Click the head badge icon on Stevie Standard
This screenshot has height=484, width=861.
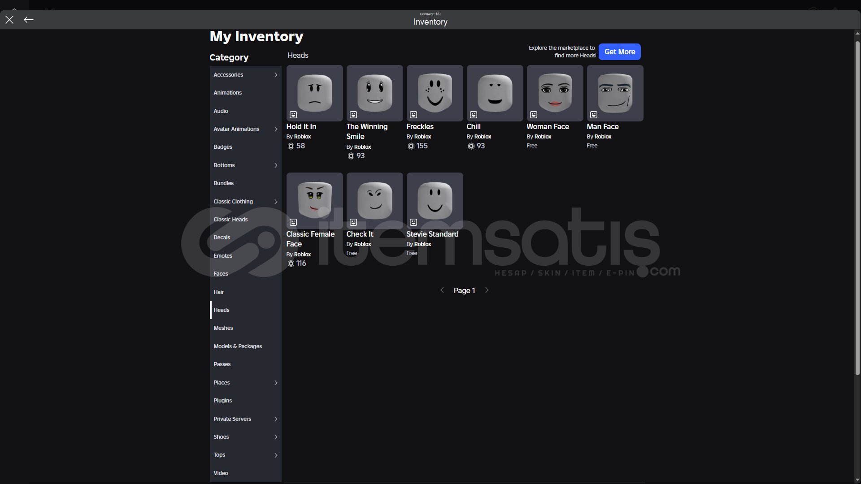413,222
